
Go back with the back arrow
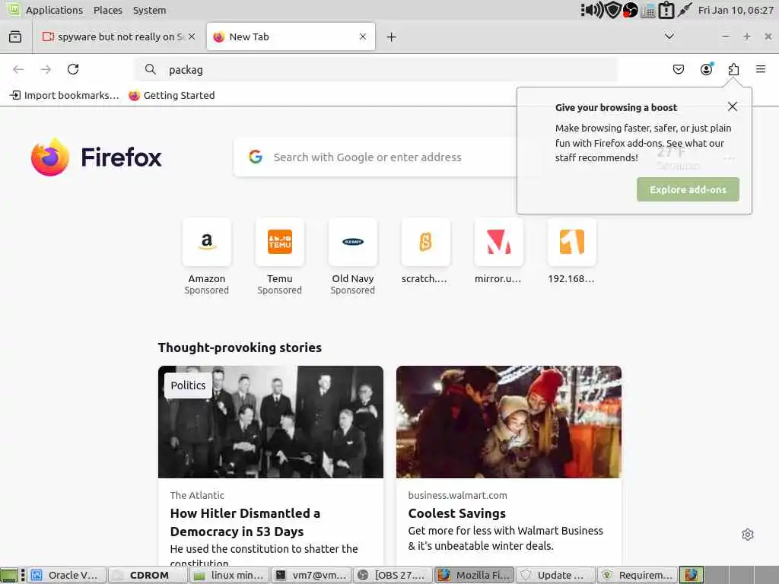coord(18,69)
